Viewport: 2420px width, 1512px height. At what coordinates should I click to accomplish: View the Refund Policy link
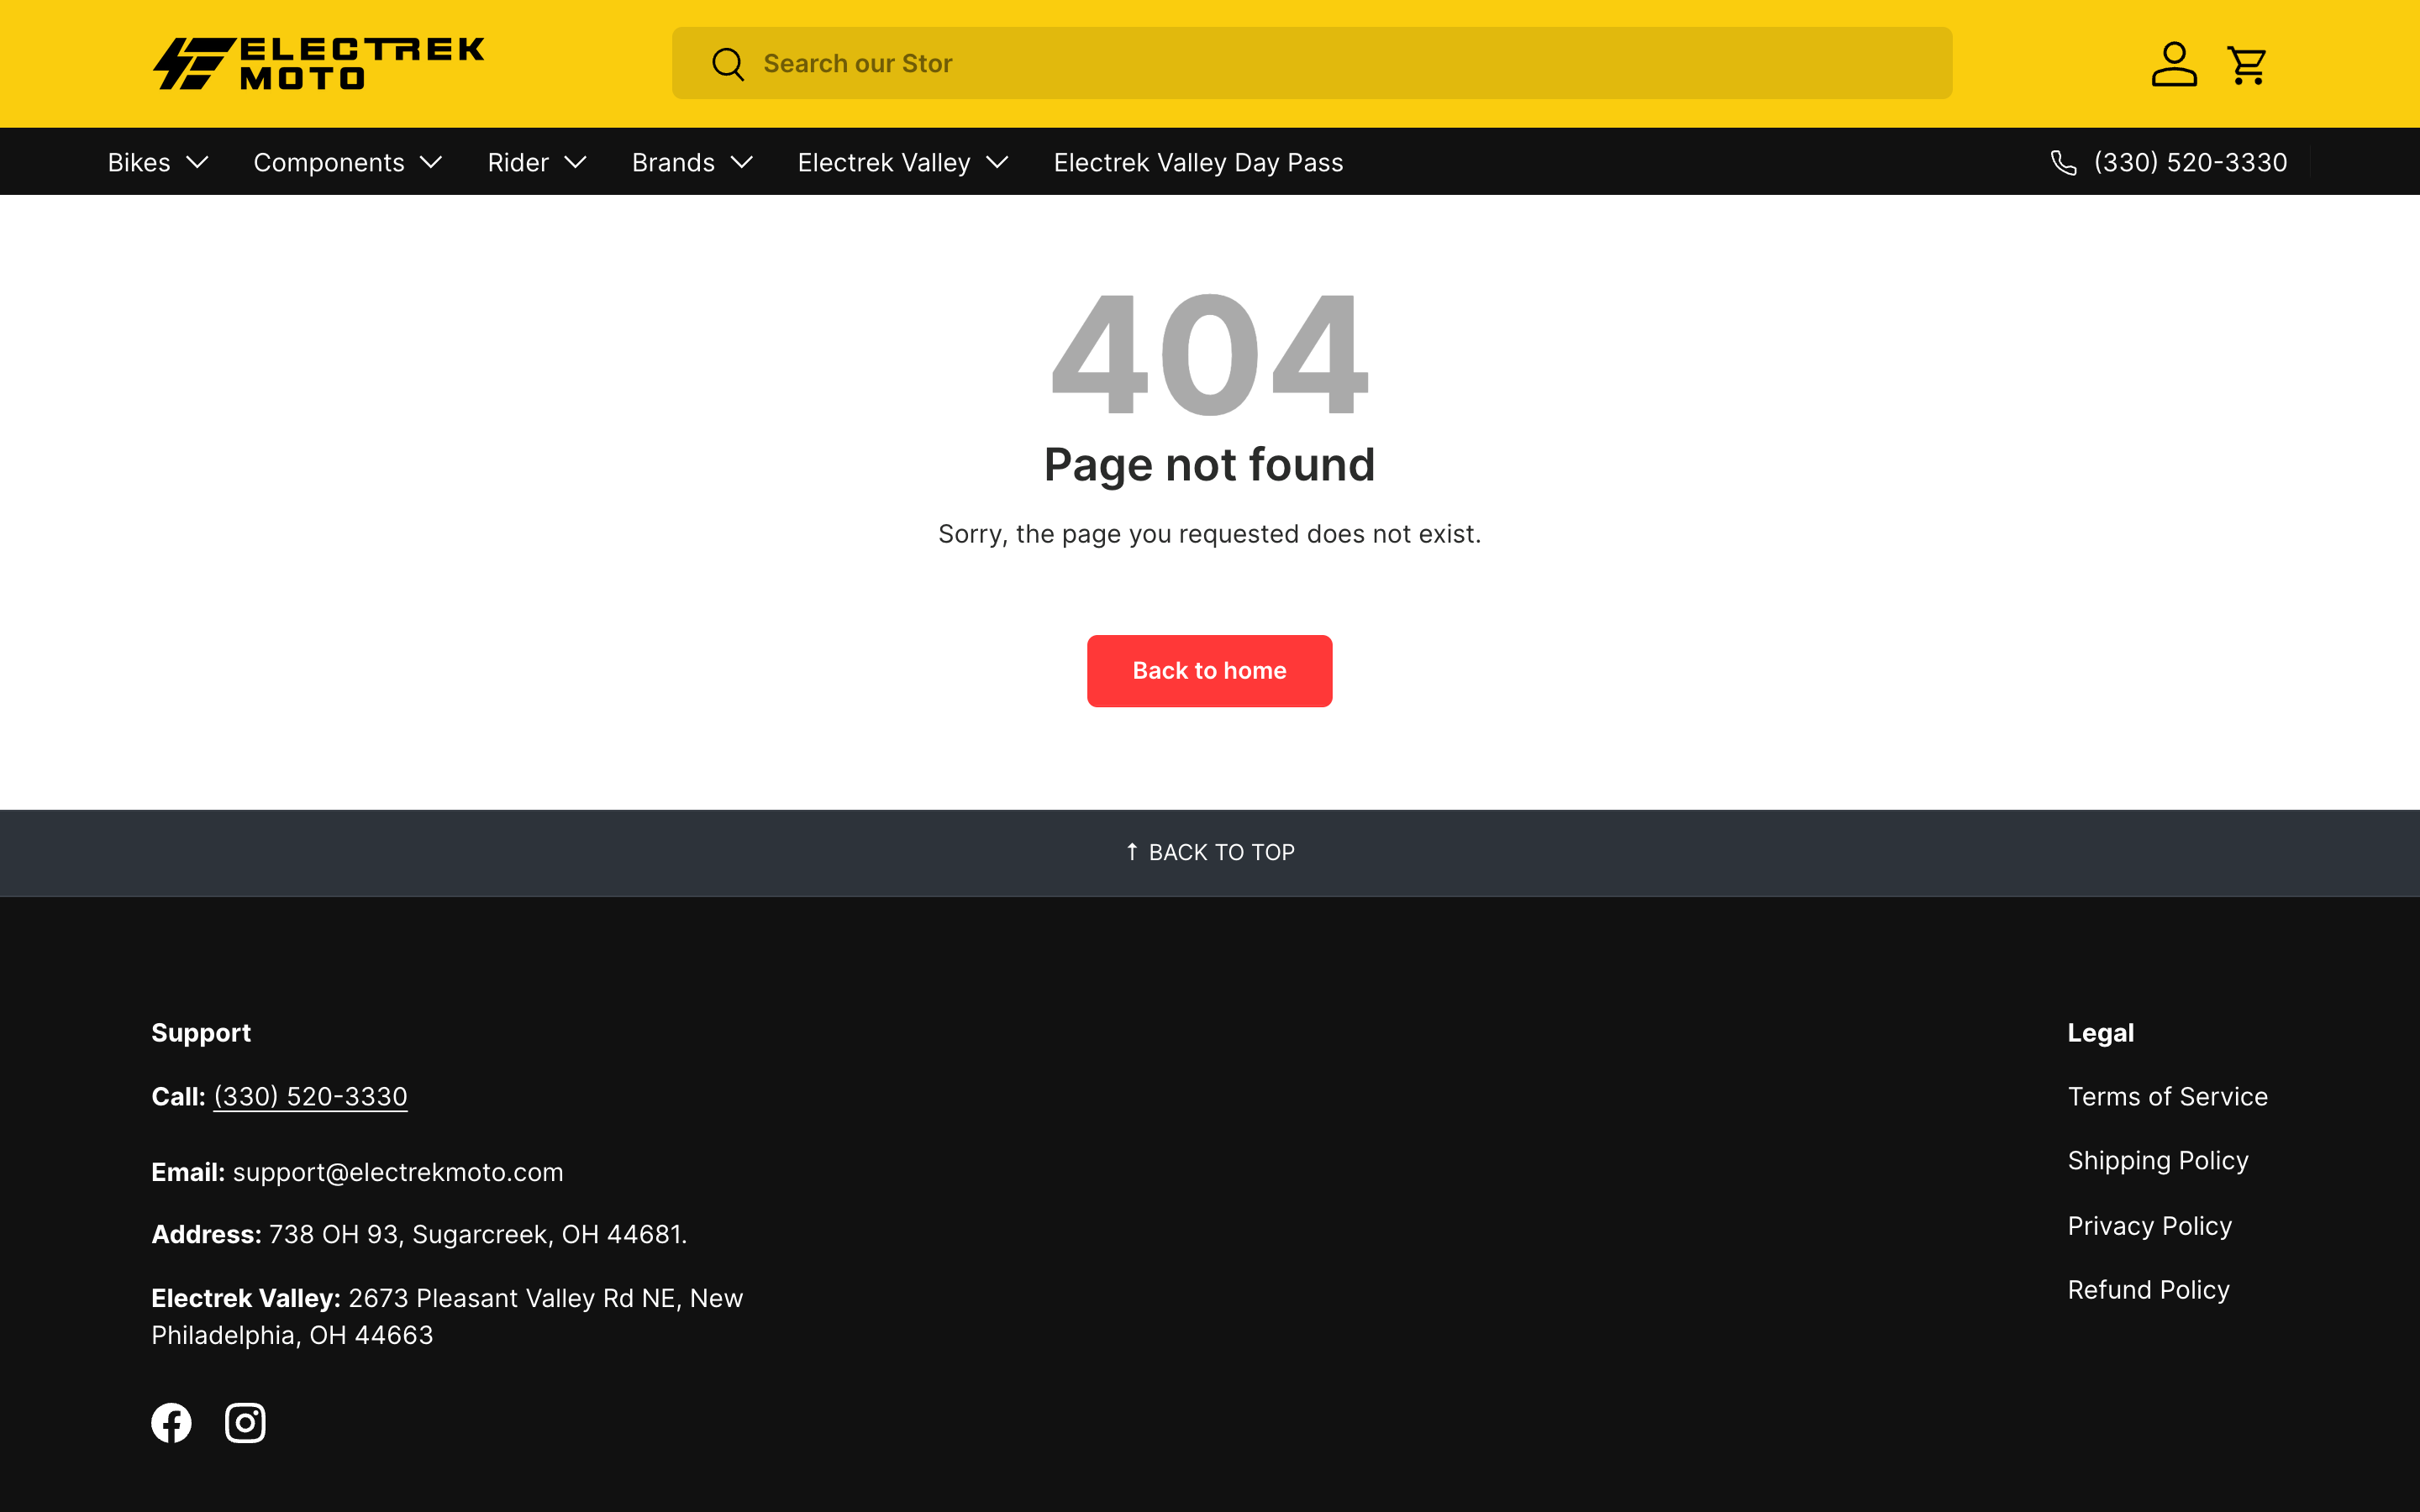click(2148, 1290)
